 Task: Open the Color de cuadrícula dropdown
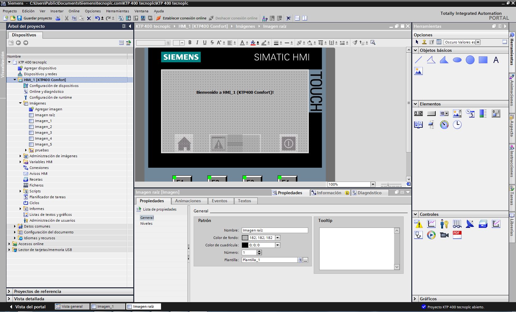point(278,245)
